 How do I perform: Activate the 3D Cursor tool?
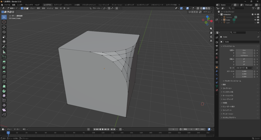pyautogui.click(x=4, y=22)
